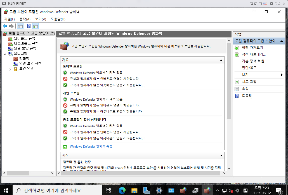This screenshot has height=195, width=288.
Task: Click the 정책 가져오기 green icon
Action: 237,48
